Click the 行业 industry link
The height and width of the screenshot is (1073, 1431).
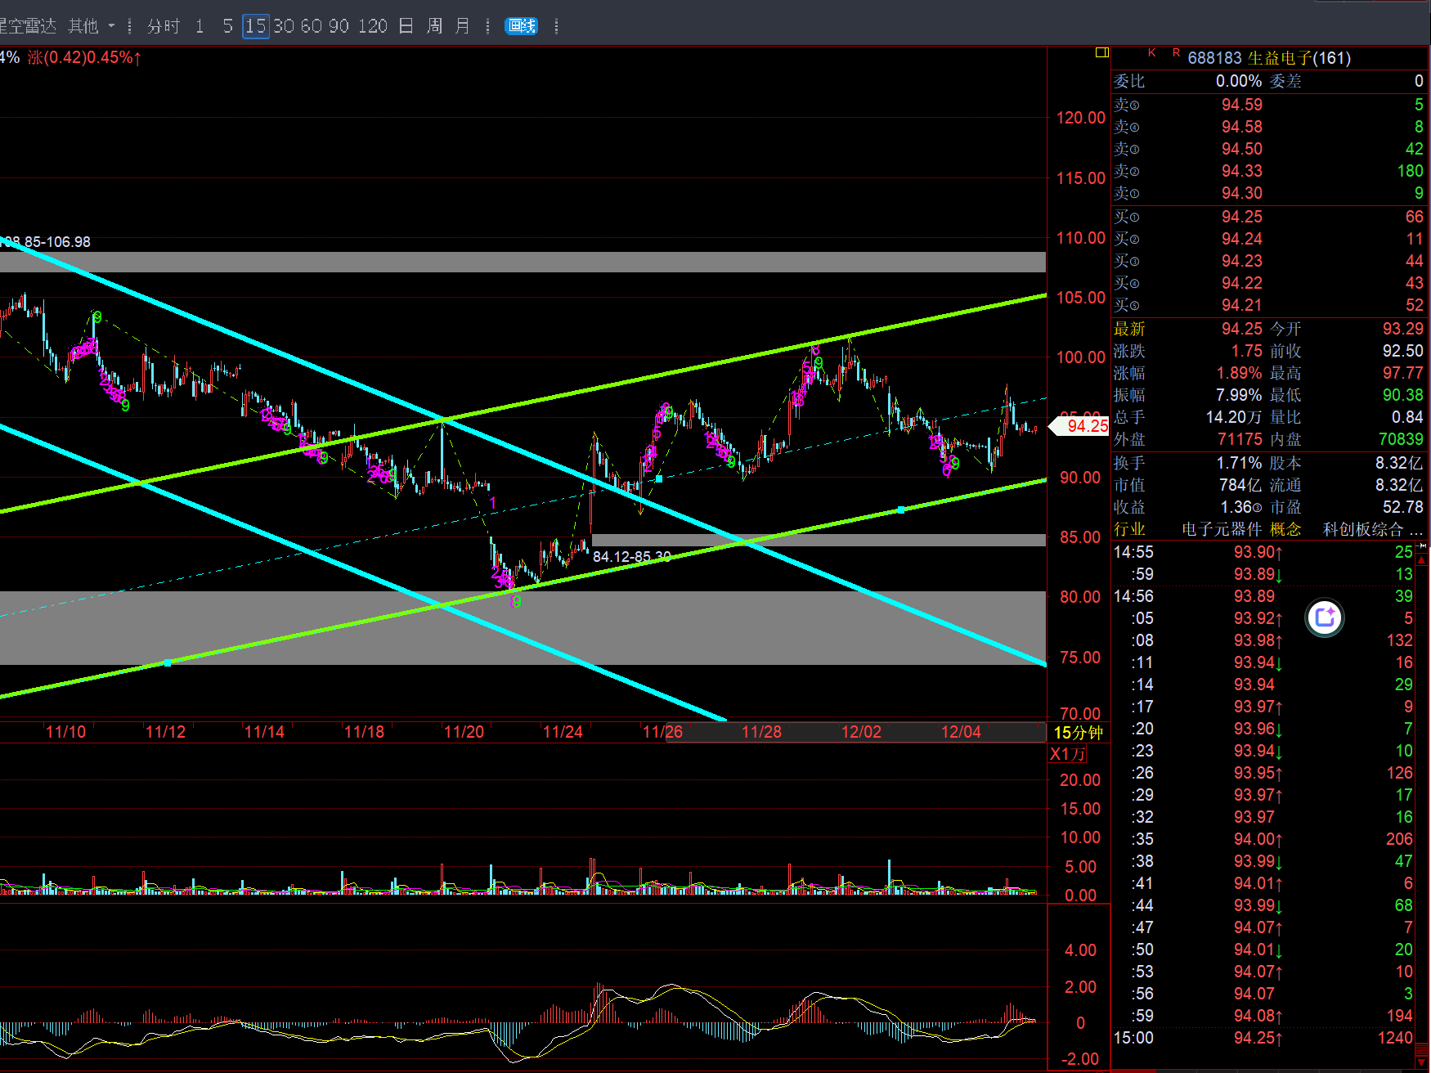click(1129, 530)
